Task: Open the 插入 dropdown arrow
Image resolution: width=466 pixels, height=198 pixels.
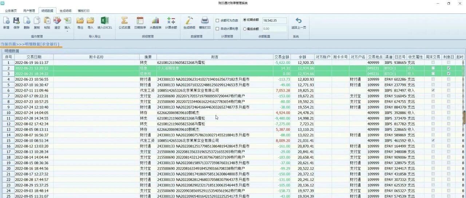Action: (67, 31)
